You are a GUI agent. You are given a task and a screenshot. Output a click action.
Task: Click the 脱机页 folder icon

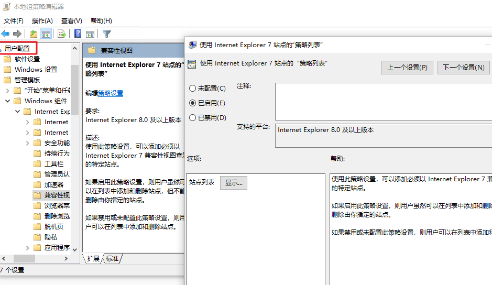click(37, 227)
